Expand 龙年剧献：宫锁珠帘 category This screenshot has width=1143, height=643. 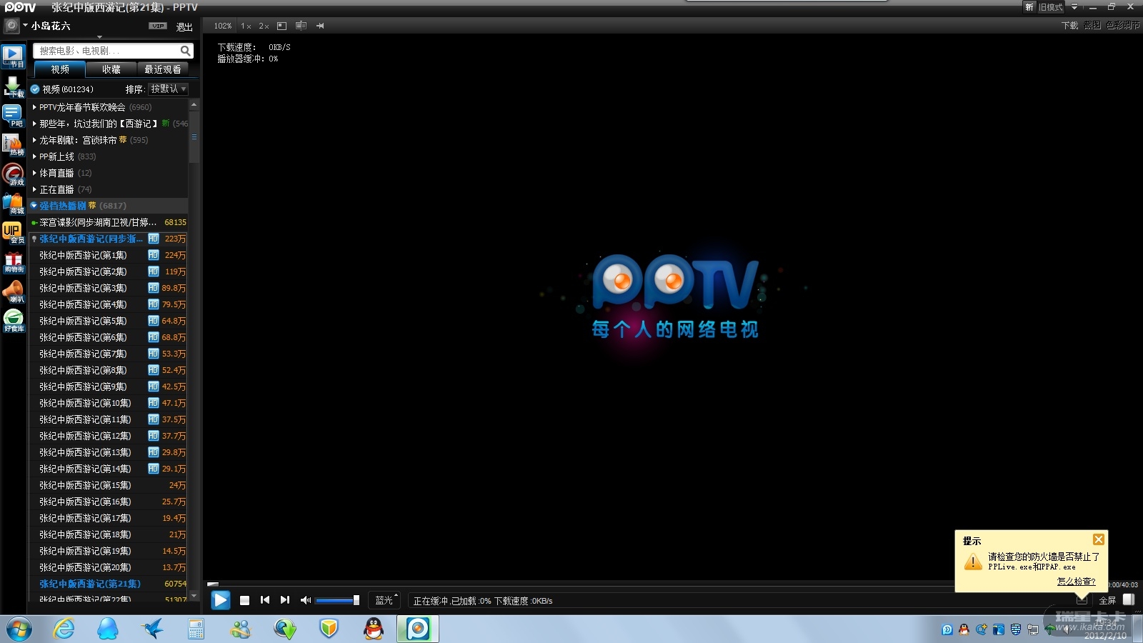34,140
